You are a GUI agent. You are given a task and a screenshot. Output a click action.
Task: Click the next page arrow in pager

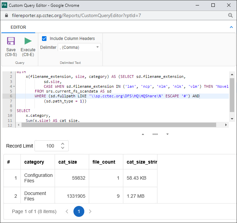coord(90,211)
